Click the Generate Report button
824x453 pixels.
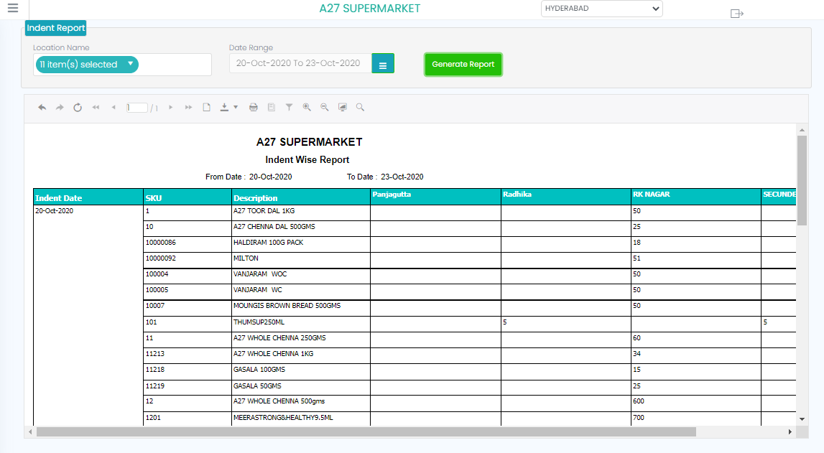pyautogui.click(x=463, y=65)
